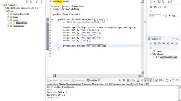Click Focus on Workweek icon in Task List
181x101 pixels.
[169, 2]
